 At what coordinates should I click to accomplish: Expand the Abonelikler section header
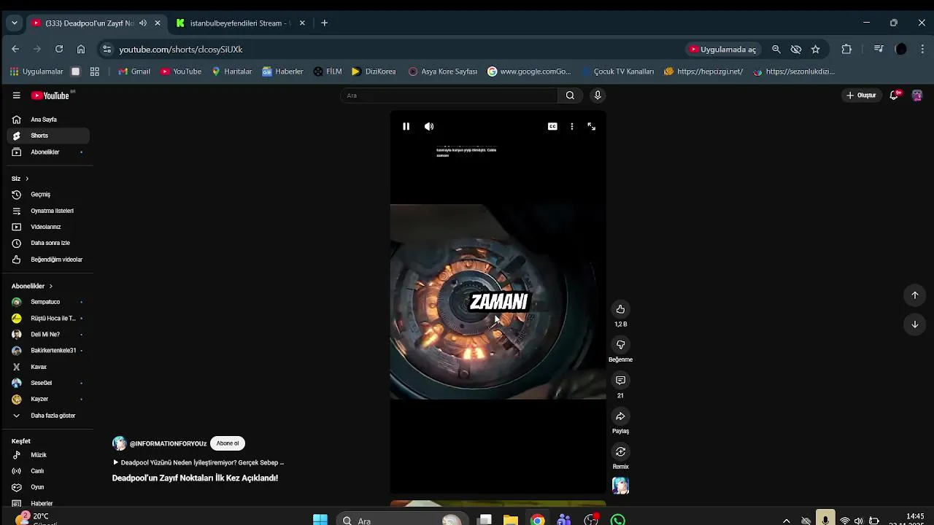pyautogui.click(x=32, y=286)
